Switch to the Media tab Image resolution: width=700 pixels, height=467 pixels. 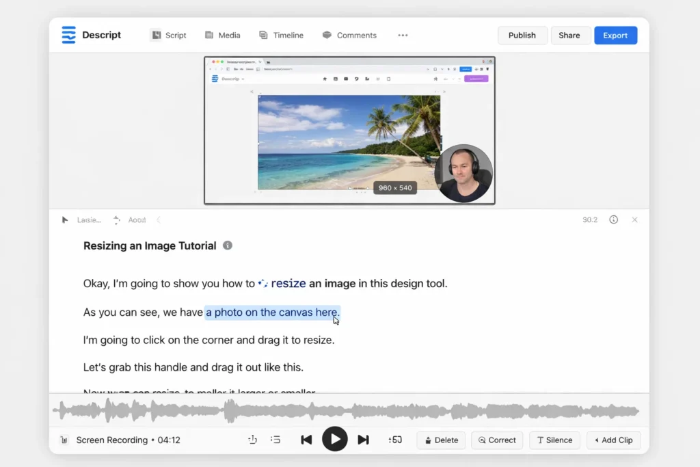(222, 35)
